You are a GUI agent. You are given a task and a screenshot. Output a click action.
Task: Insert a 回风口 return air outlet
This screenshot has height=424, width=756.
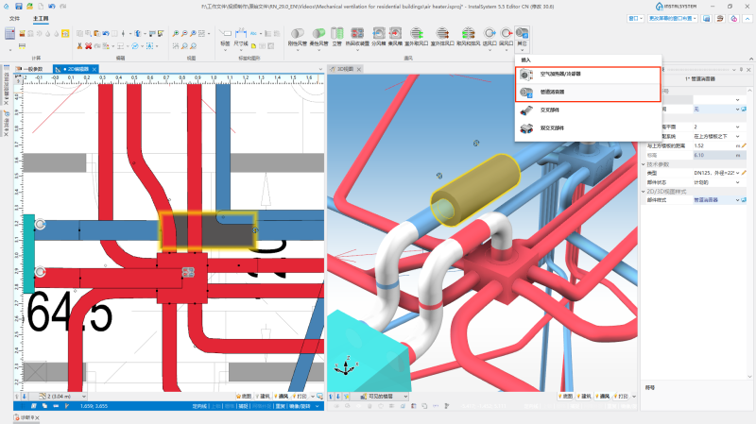click(506, 37)
